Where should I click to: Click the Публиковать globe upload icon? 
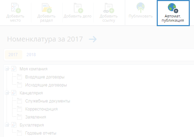[141, 8]
